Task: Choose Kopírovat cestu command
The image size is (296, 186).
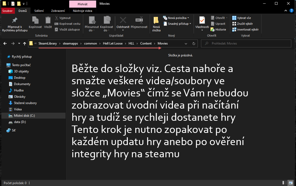Action: pyautogui.click(x=67, y=24)
